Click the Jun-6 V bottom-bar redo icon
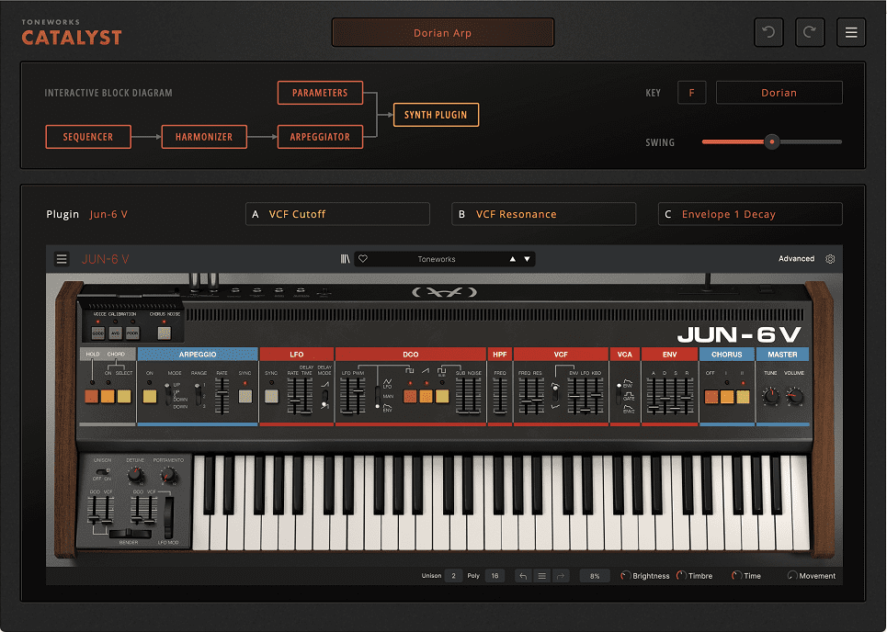887x632 pixels. coord(560,576)
